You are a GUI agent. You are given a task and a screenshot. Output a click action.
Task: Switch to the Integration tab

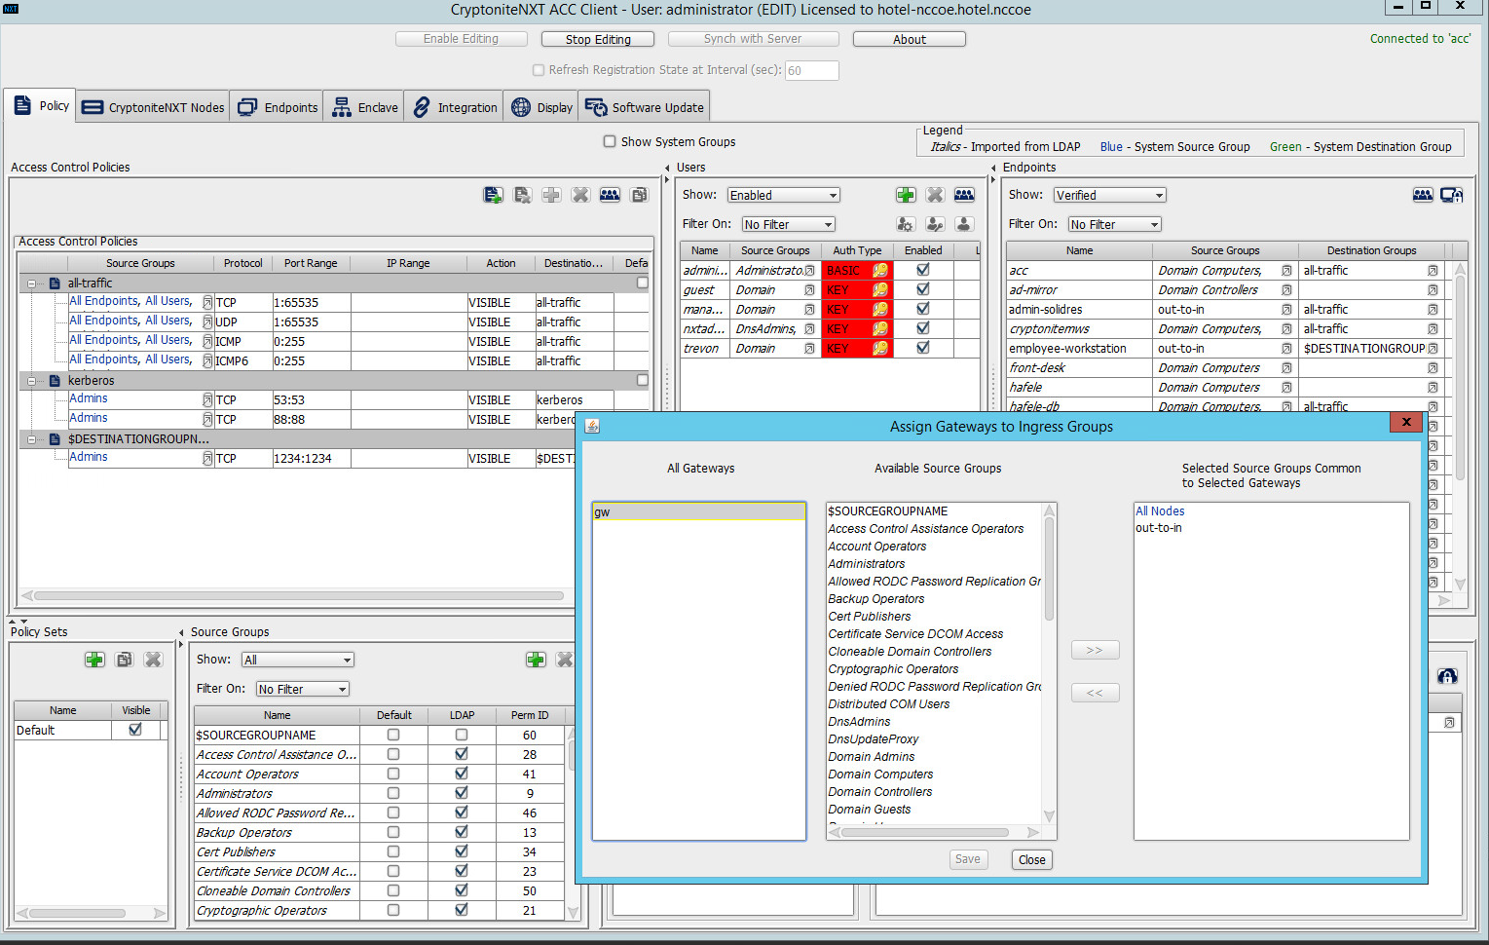pyautogui.click(x=454, y=108)
